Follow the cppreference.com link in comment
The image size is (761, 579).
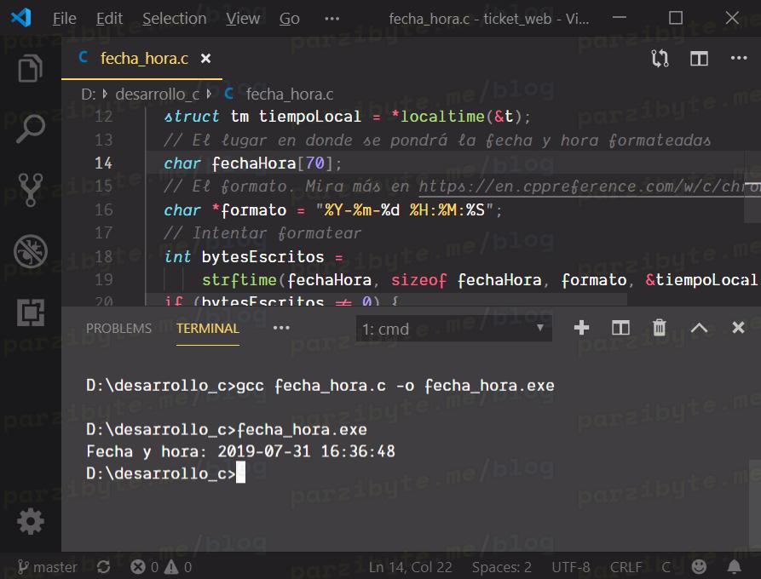[x=589, y=186]
